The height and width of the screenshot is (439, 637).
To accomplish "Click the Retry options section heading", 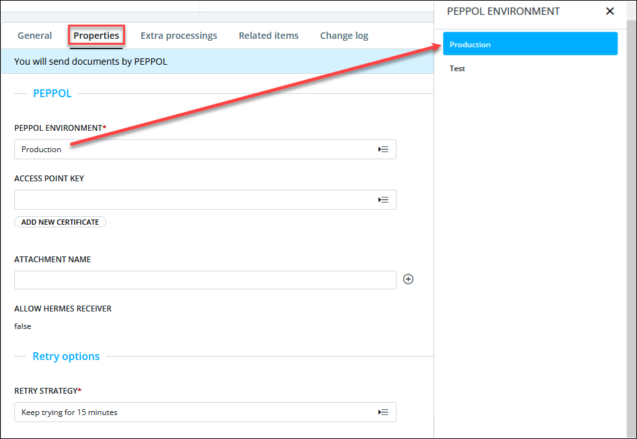I will click(x=66, y=357).
